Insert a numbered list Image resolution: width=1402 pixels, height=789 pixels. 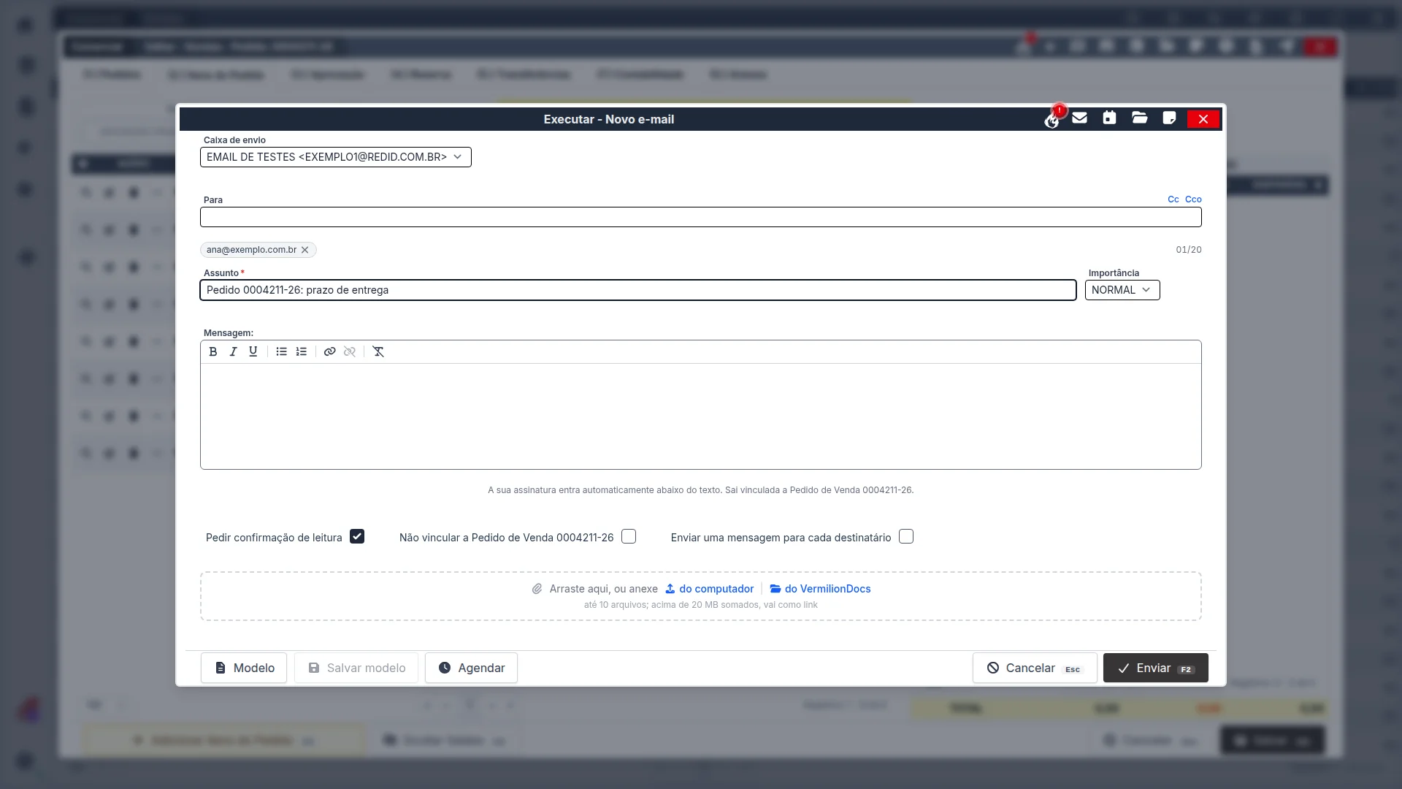click(x=302, y=351)
